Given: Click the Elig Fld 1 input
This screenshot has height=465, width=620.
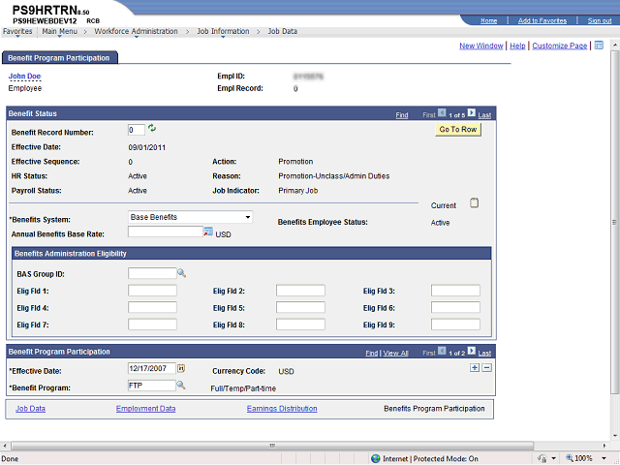Looking at the screenshot, I should point(152,291).
